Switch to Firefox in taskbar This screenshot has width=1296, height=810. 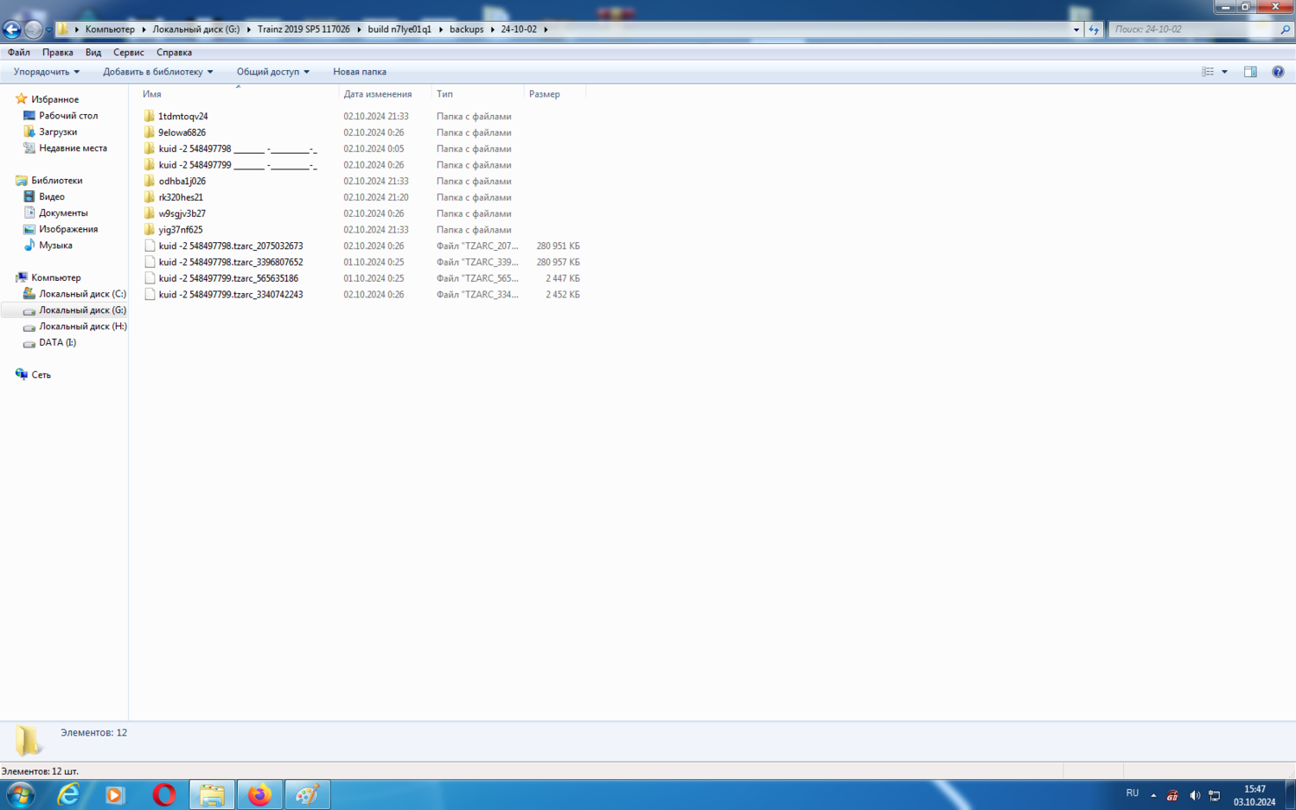259,794
